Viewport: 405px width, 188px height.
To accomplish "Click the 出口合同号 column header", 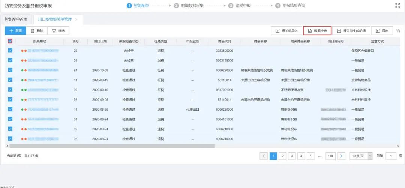I will 336,41.
